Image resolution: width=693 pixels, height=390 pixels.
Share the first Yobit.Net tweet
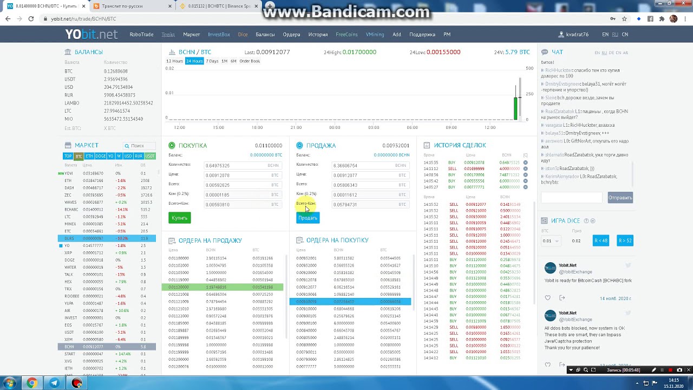[562, 298]
